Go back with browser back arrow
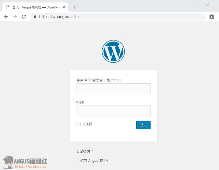This screenshot has width=219, height=170. click(x=6, y=17)
